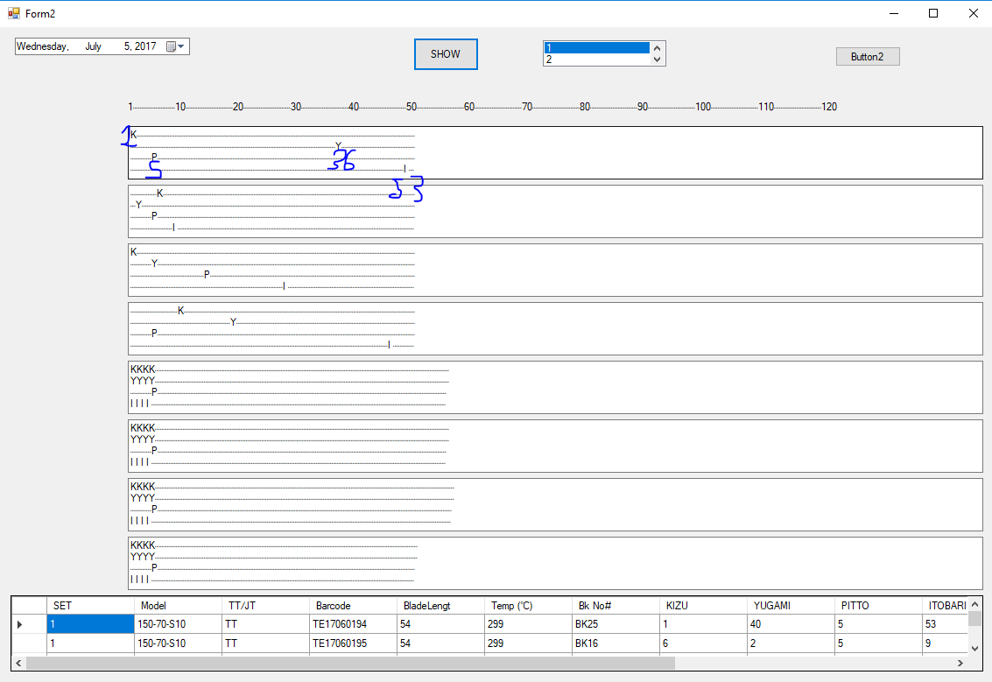This screenshot has width=992, height=682.
Task: Select the BK25 cell
Action: 616,624
